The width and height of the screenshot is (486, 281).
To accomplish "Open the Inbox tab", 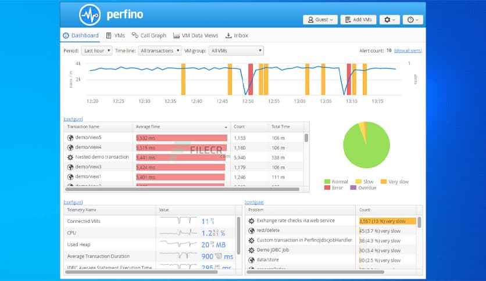I will 237,35.
